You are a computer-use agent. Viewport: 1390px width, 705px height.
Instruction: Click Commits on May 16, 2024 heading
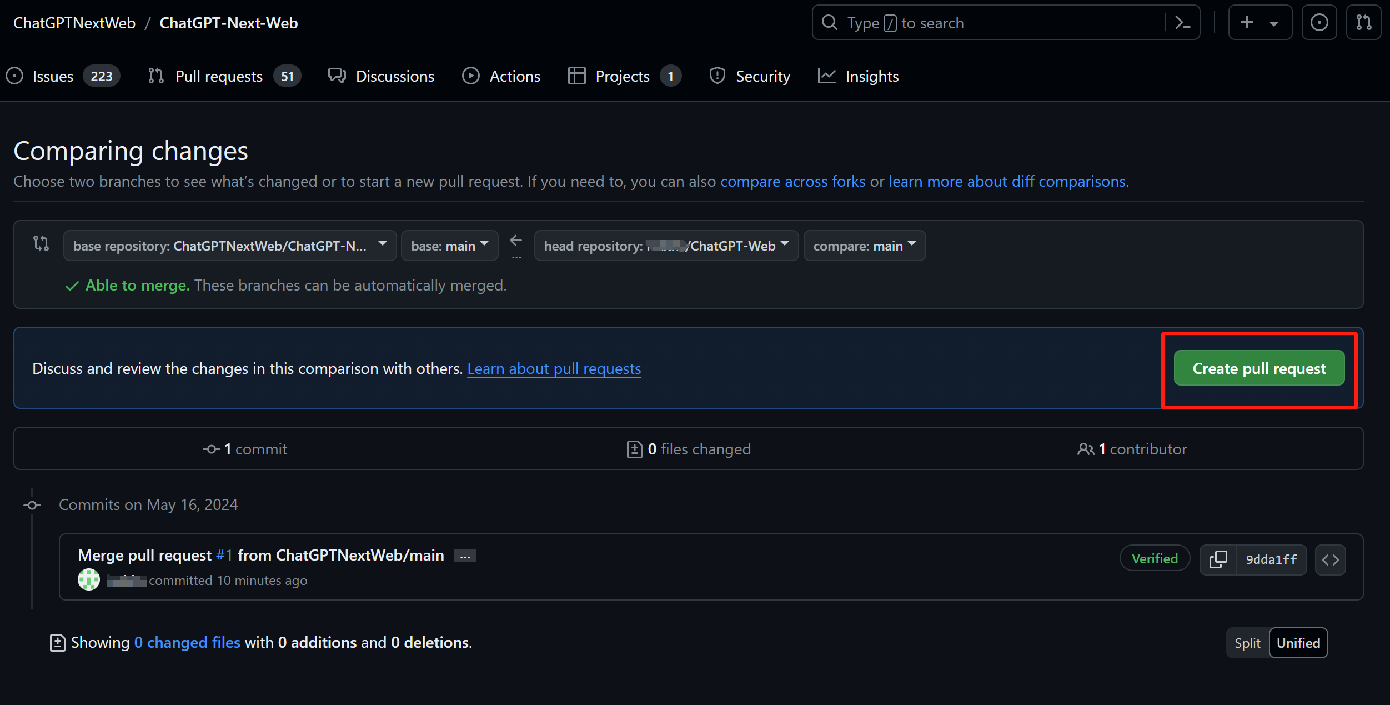[x=148, y=504]
